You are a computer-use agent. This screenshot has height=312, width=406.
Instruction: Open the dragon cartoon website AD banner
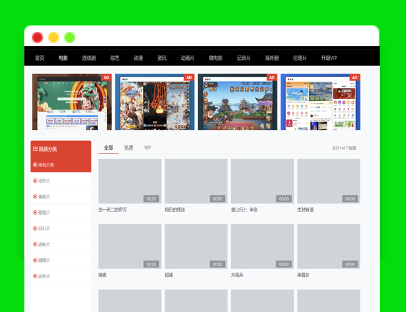tap(72, 102)
